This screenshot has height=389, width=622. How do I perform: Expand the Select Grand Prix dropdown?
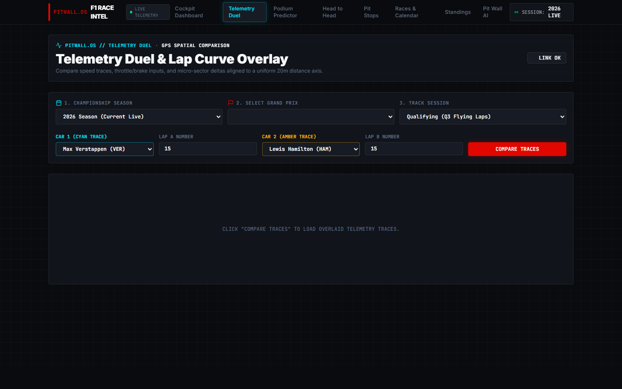(x=311, y=117)
